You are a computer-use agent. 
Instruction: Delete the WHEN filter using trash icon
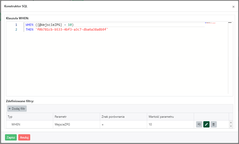[214, 124]
